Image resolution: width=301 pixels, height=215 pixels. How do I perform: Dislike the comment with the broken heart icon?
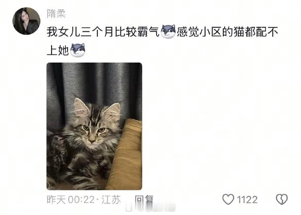click(282, 199)
